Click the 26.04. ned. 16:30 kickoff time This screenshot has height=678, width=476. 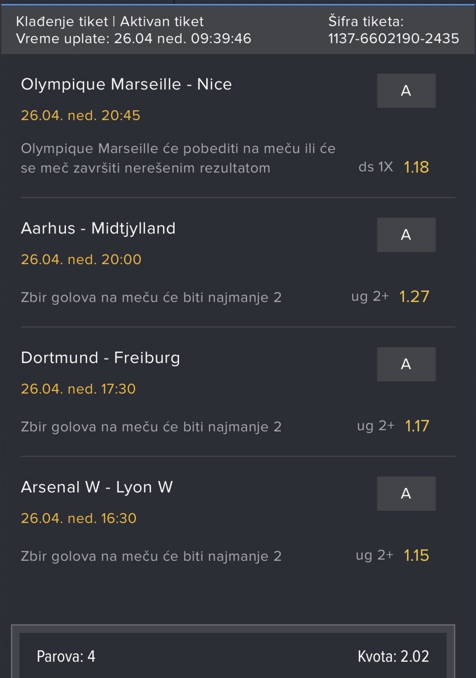tap(78, 519)
